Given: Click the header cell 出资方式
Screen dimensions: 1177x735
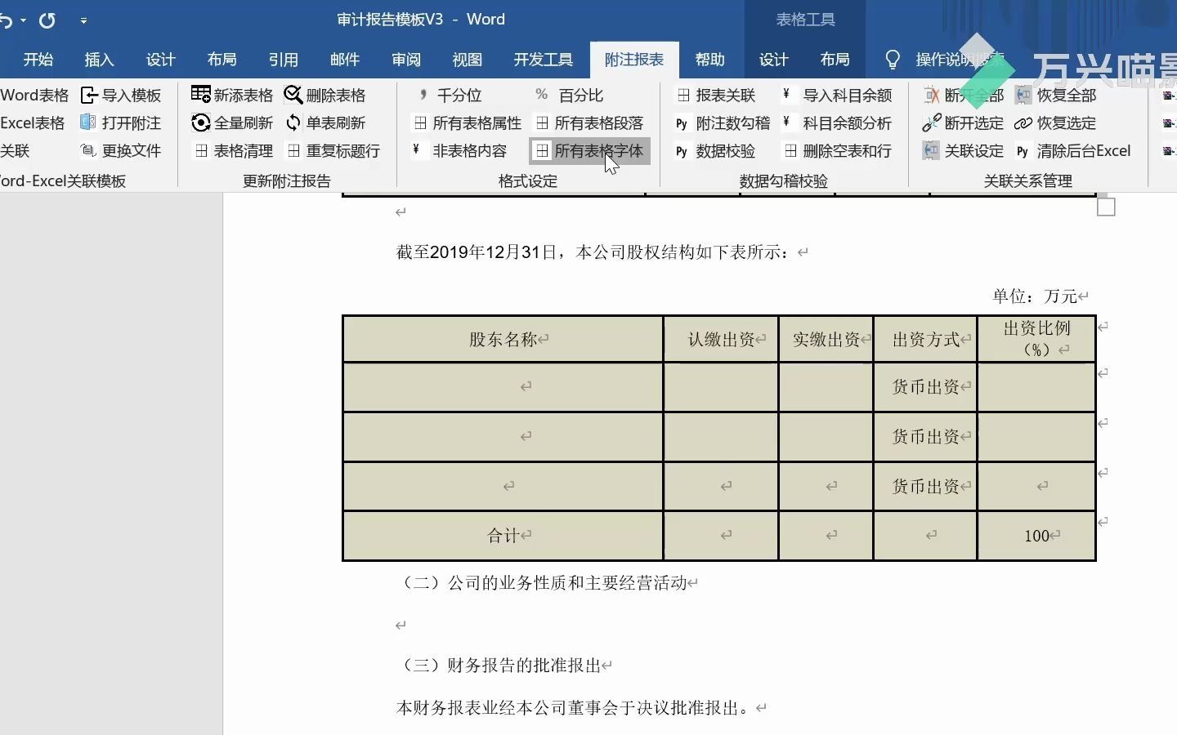Looking at the screenshot, I should click(x=926, y=340).
